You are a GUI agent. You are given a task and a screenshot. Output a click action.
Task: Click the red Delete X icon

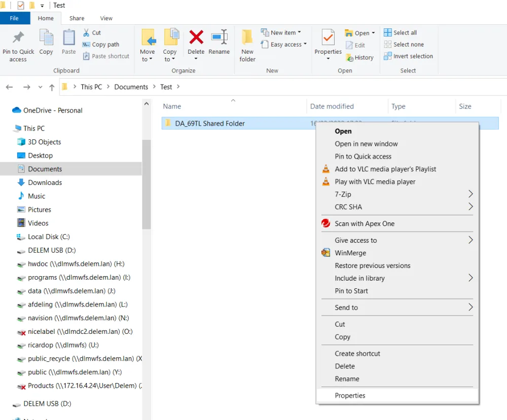196,37
